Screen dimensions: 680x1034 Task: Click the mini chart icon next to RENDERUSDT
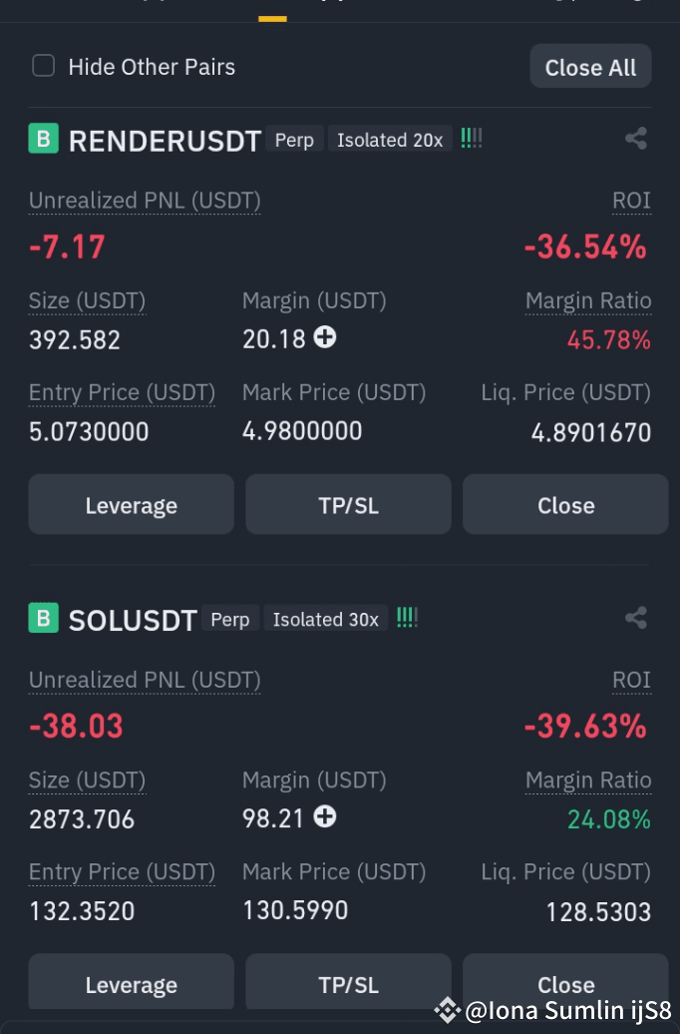pos(472,138)
